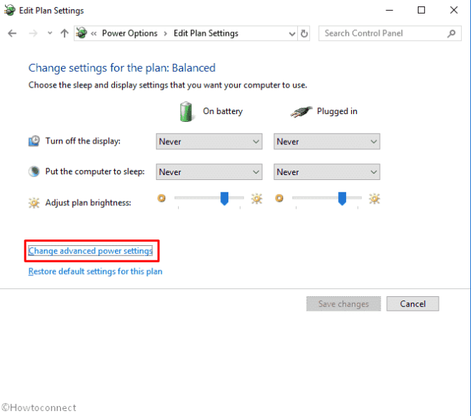Screen dimensions: 471x416
Task: Refresh the Control Panel page
Action: coord(304,33)
